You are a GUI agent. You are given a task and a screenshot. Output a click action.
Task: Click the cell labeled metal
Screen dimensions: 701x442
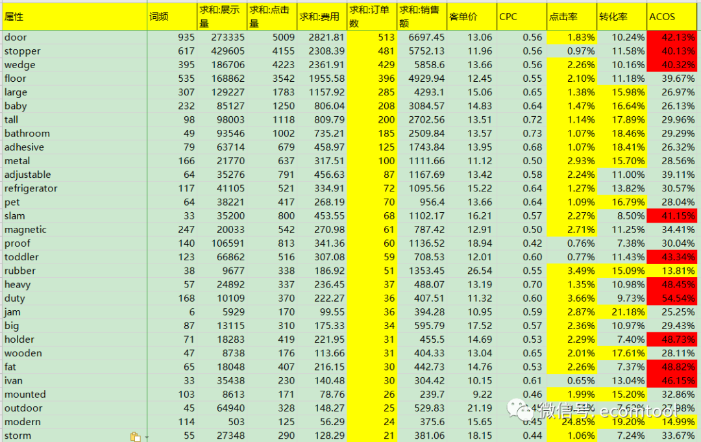74,161
